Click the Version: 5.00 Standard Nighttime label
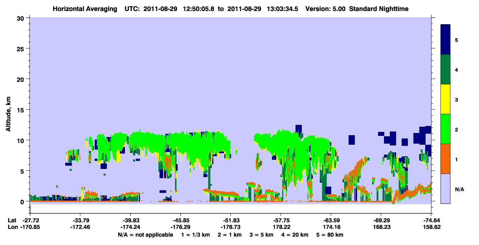 (357, 9)
